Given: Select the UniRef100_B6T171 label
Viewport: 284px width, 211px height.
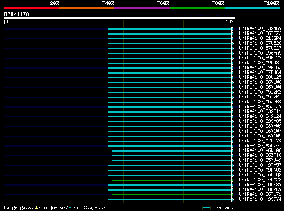Looking at the screenshot, I should point(260,195).
